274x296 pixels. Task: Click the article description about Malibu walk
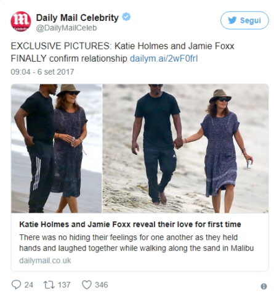click(x=137, y=243)
